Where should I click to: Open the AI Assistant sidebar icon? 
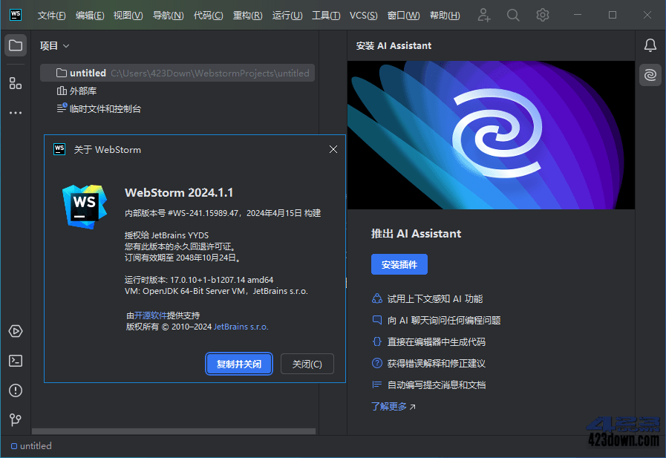tap(650, 75)
